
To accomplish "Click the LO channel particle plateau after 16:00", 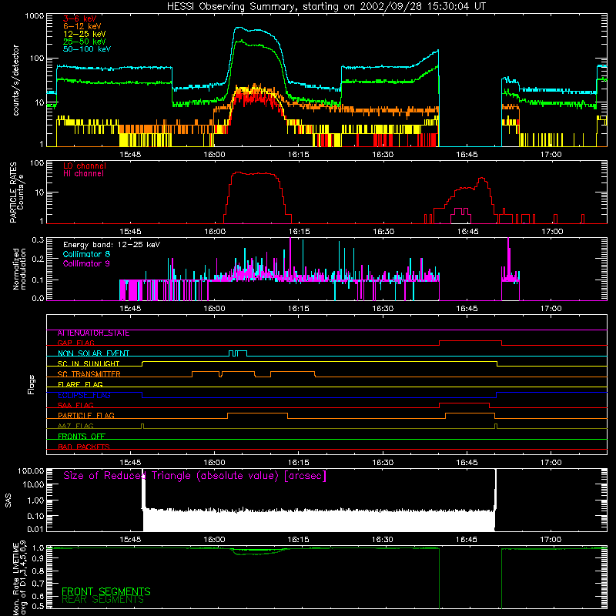I will 255,173.
